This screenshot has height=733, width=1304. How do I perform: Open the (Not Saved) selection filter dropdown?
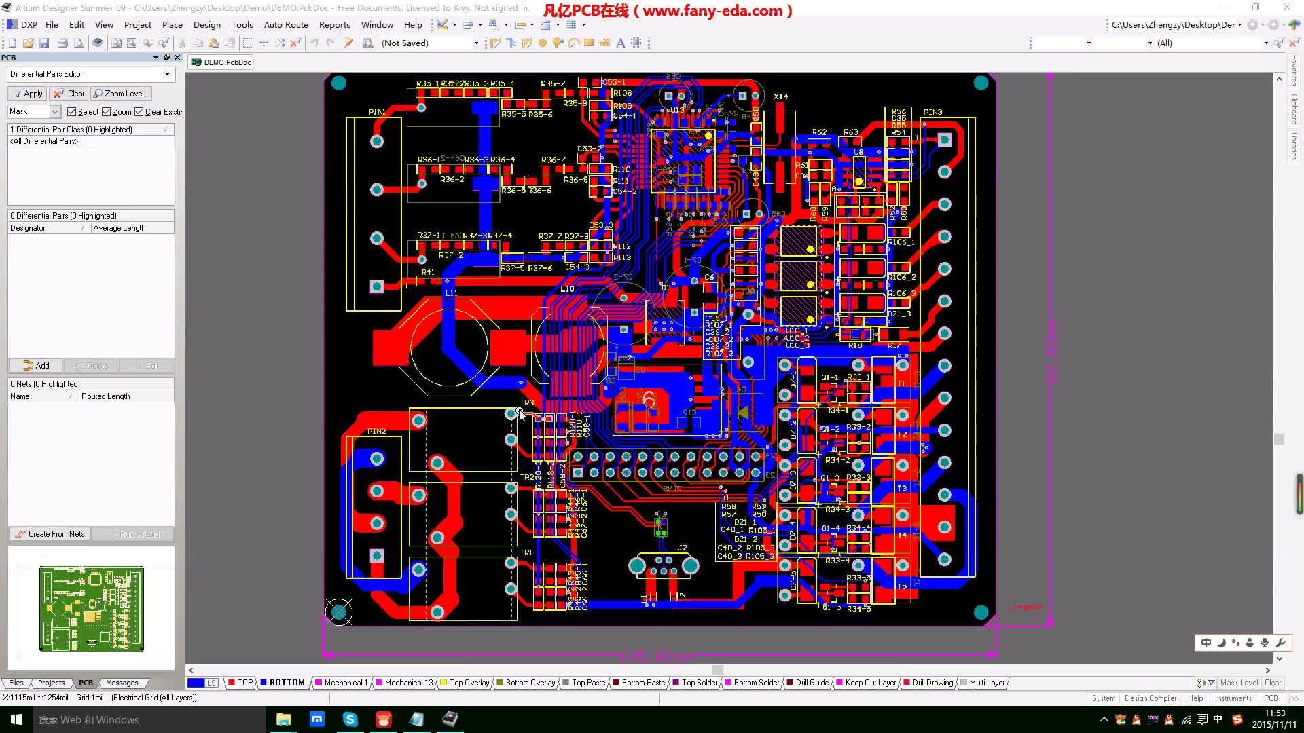point(477,43)
